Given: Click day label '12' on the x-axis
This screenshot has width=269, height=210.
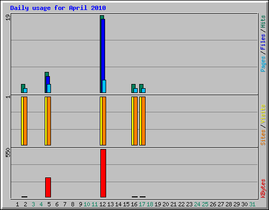Looking at the screenshot, I should 102,204.
